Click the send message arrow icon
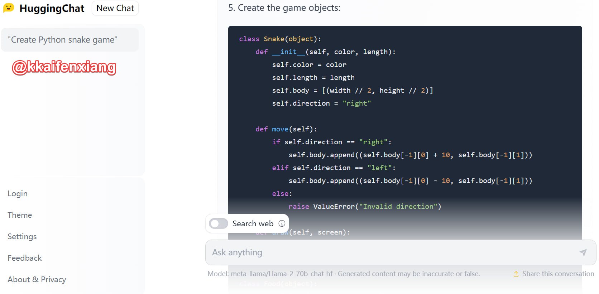Viewport: 599px width, 294px height. [x=583, y=252]
